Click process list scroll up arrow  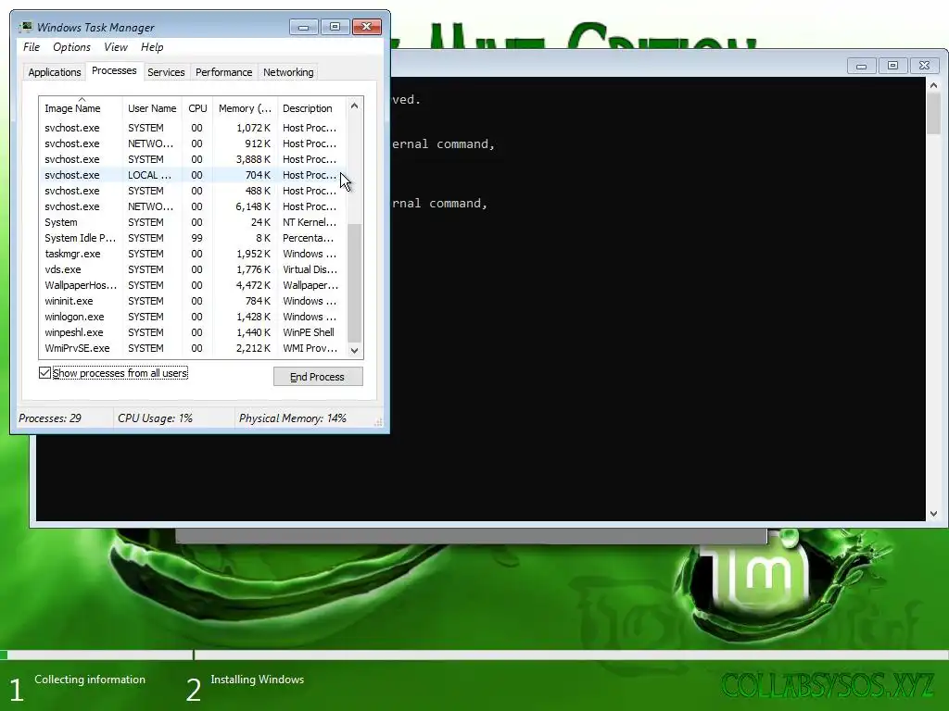355,106
